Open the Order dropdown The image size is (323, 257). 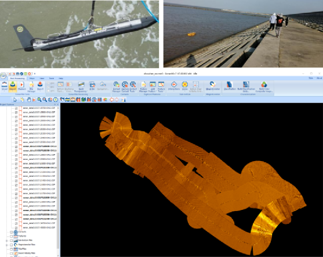[92, 86]
